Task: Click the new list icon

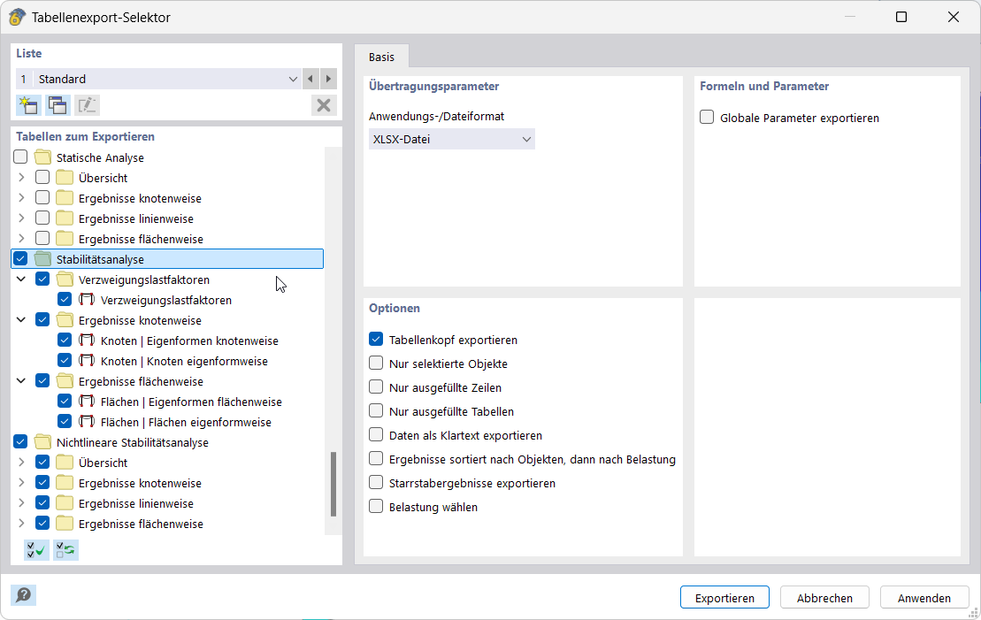Action: pyautogui.click(x=27, y=105)
